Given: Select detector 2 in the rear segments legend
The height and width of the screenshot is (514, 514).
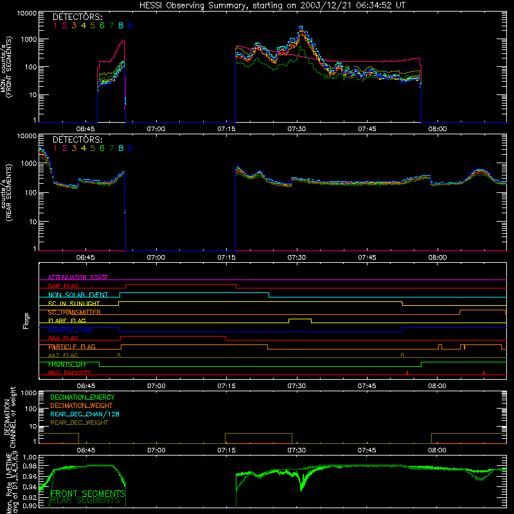Looking at the screenshot, I should 65,148.
